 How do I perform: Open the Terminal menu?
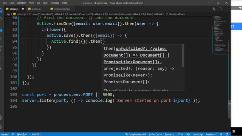pos(54,3)
